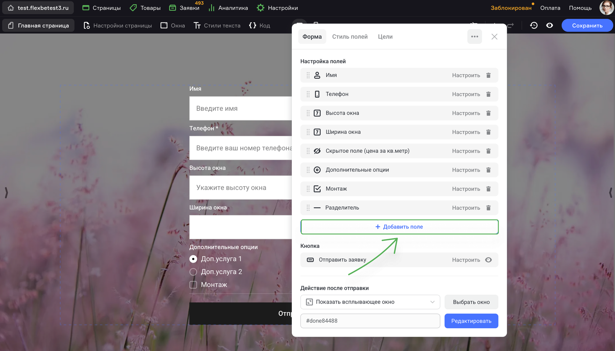Click drag handle of Телефон field

308,94
